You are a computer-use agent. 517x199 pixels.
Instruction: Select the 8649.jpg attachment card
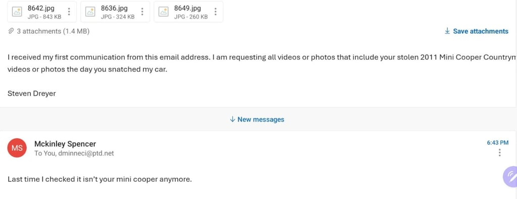coord(188,12)
